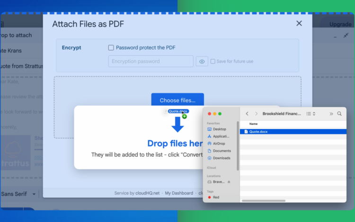
Task: Follow the cloudHQ.net link
Action: [x=147, y=193]
